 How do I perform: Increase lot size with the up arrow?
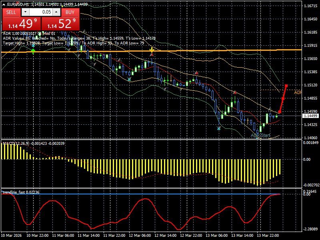56,12
